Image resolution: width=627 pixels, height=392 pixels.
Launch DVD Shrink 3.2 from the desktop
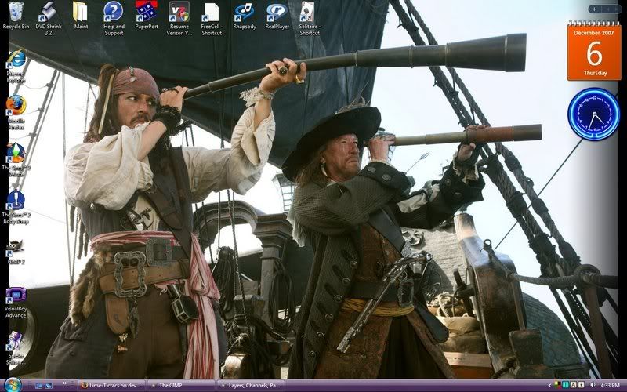pos(49,18)
